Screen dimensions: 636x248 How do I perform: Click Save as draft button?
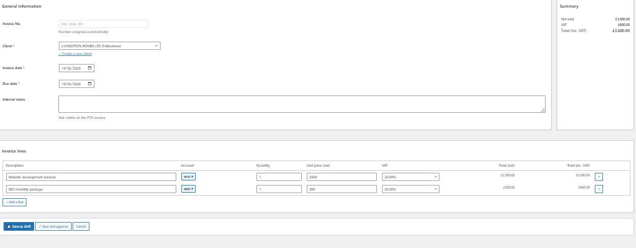pos(19,227)
